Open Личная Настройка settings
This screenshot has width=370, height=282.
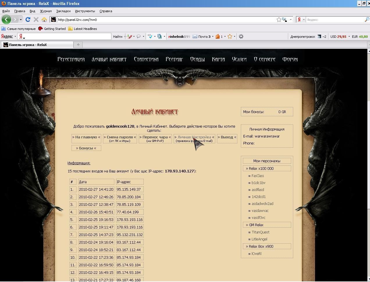[x=194, y=139]
